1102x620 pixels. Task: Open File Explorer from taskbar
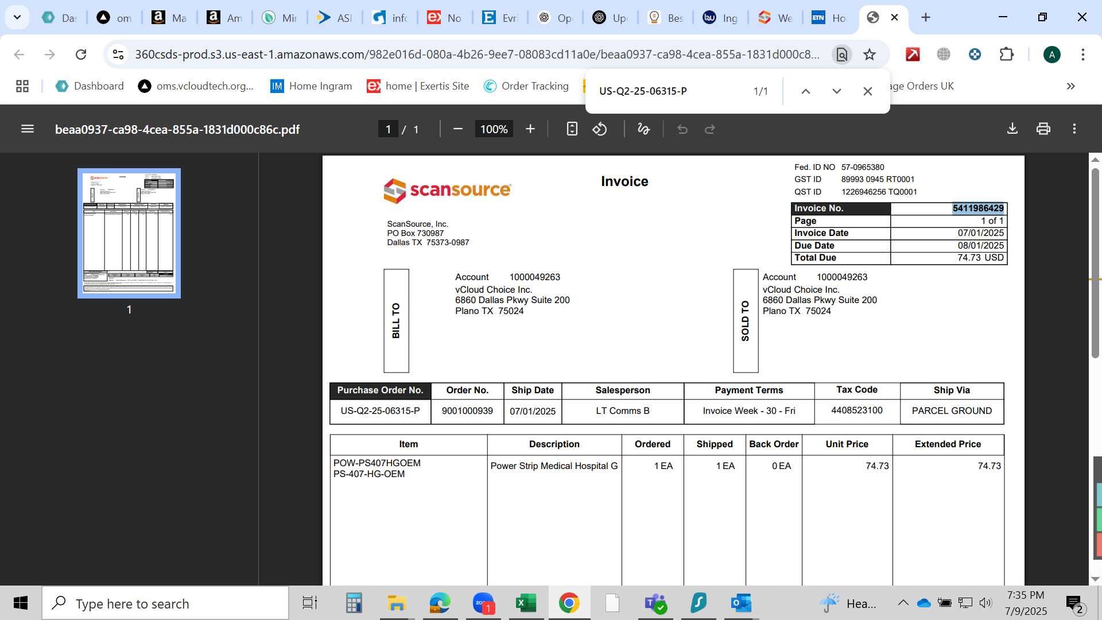tap(397, 603)
